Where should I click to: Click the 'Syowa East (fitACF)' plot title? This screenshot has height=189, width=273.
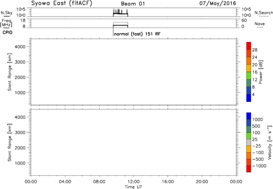[62, 3]
